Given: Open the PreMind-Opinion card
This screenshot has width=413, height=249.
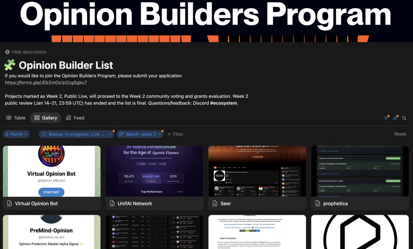Looking at the screenshot, I should [x=52, y=232].
